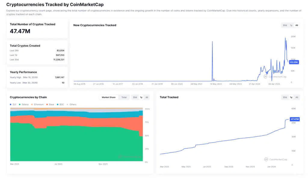
Task: Click the SUI legend dot
Action: tap(11, 104)
